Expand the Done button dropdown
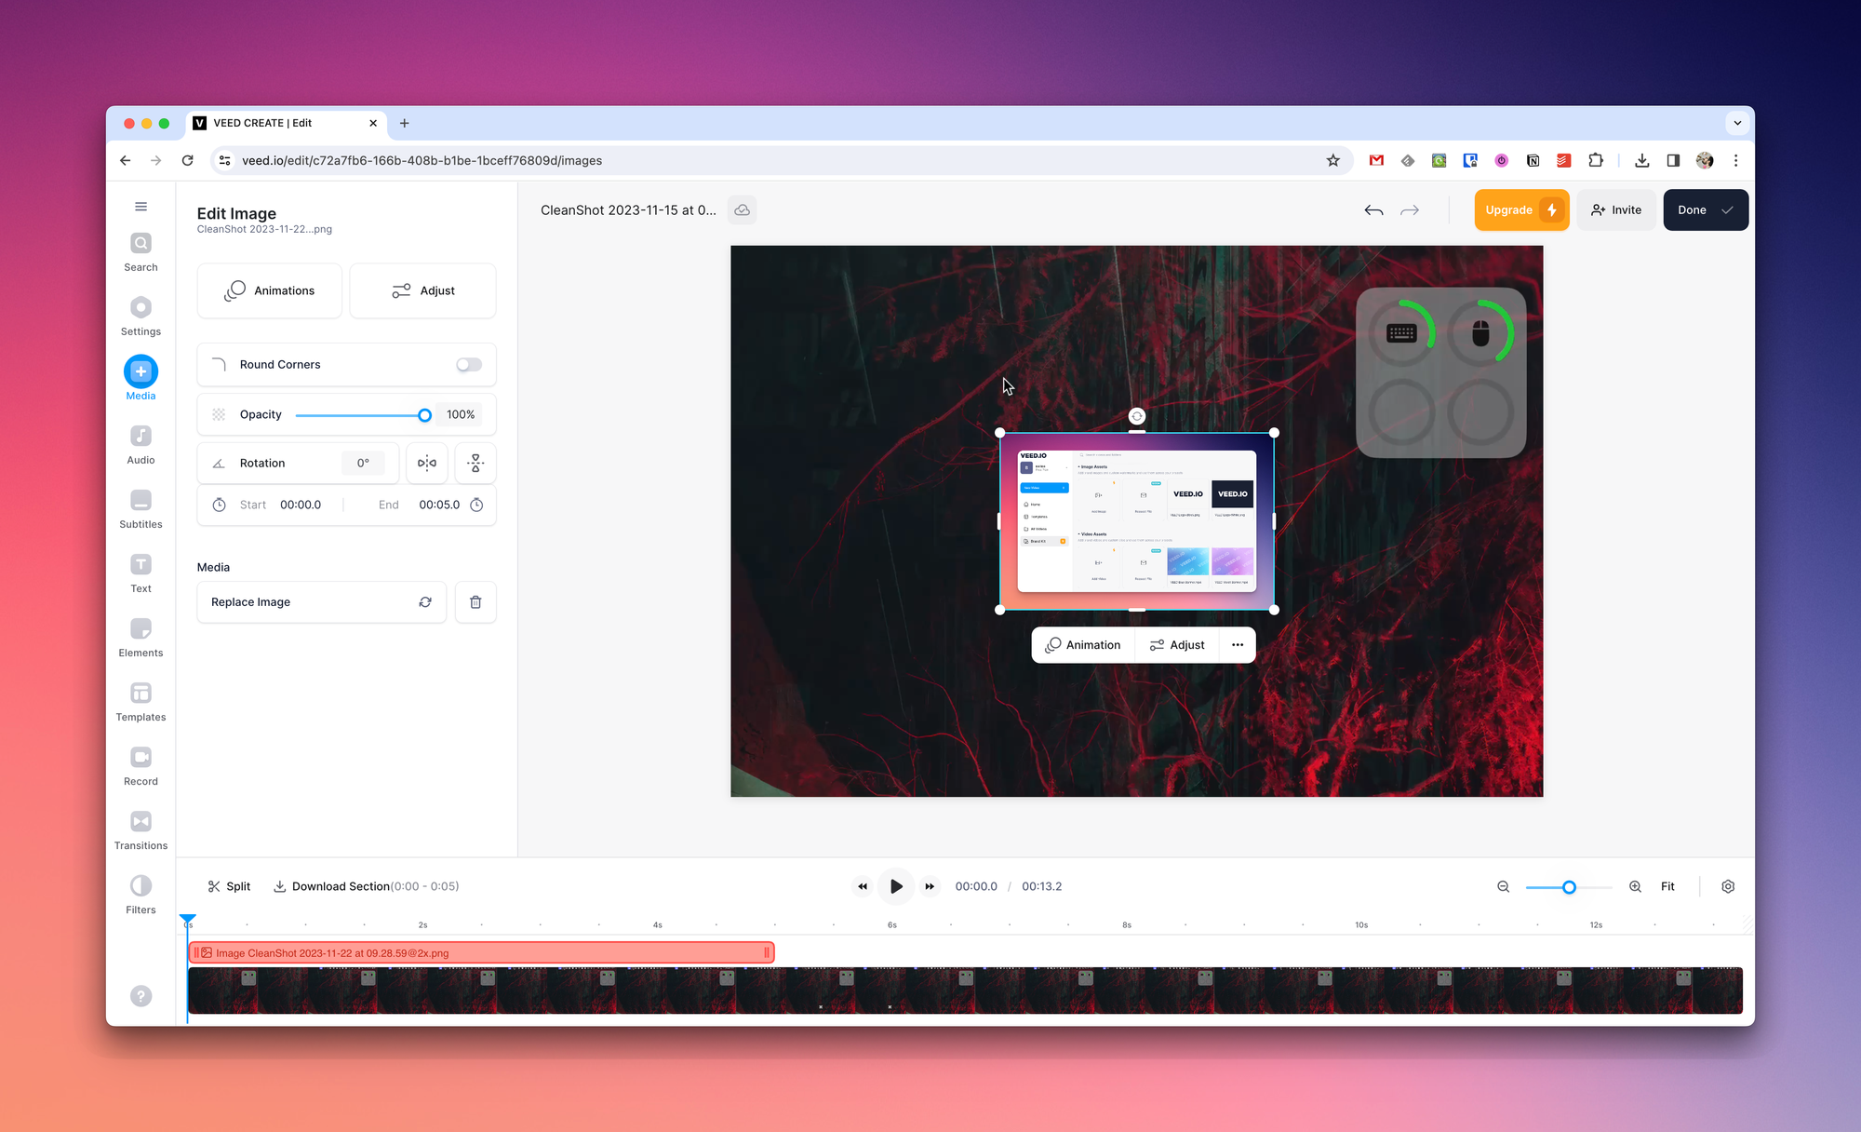The width and height of the screenshot is (1861, 1132). 1727,210
